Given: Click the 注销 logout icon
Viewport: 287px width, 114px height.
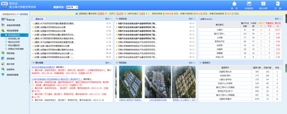Looking at the screenshot, I should coord(278,4).
